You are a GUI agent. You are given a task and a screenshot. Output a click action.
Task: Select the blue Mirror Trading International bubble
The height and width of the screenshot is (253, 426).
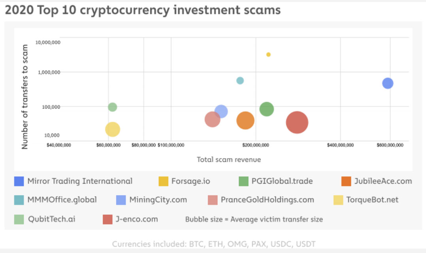(x=388, y=83)
